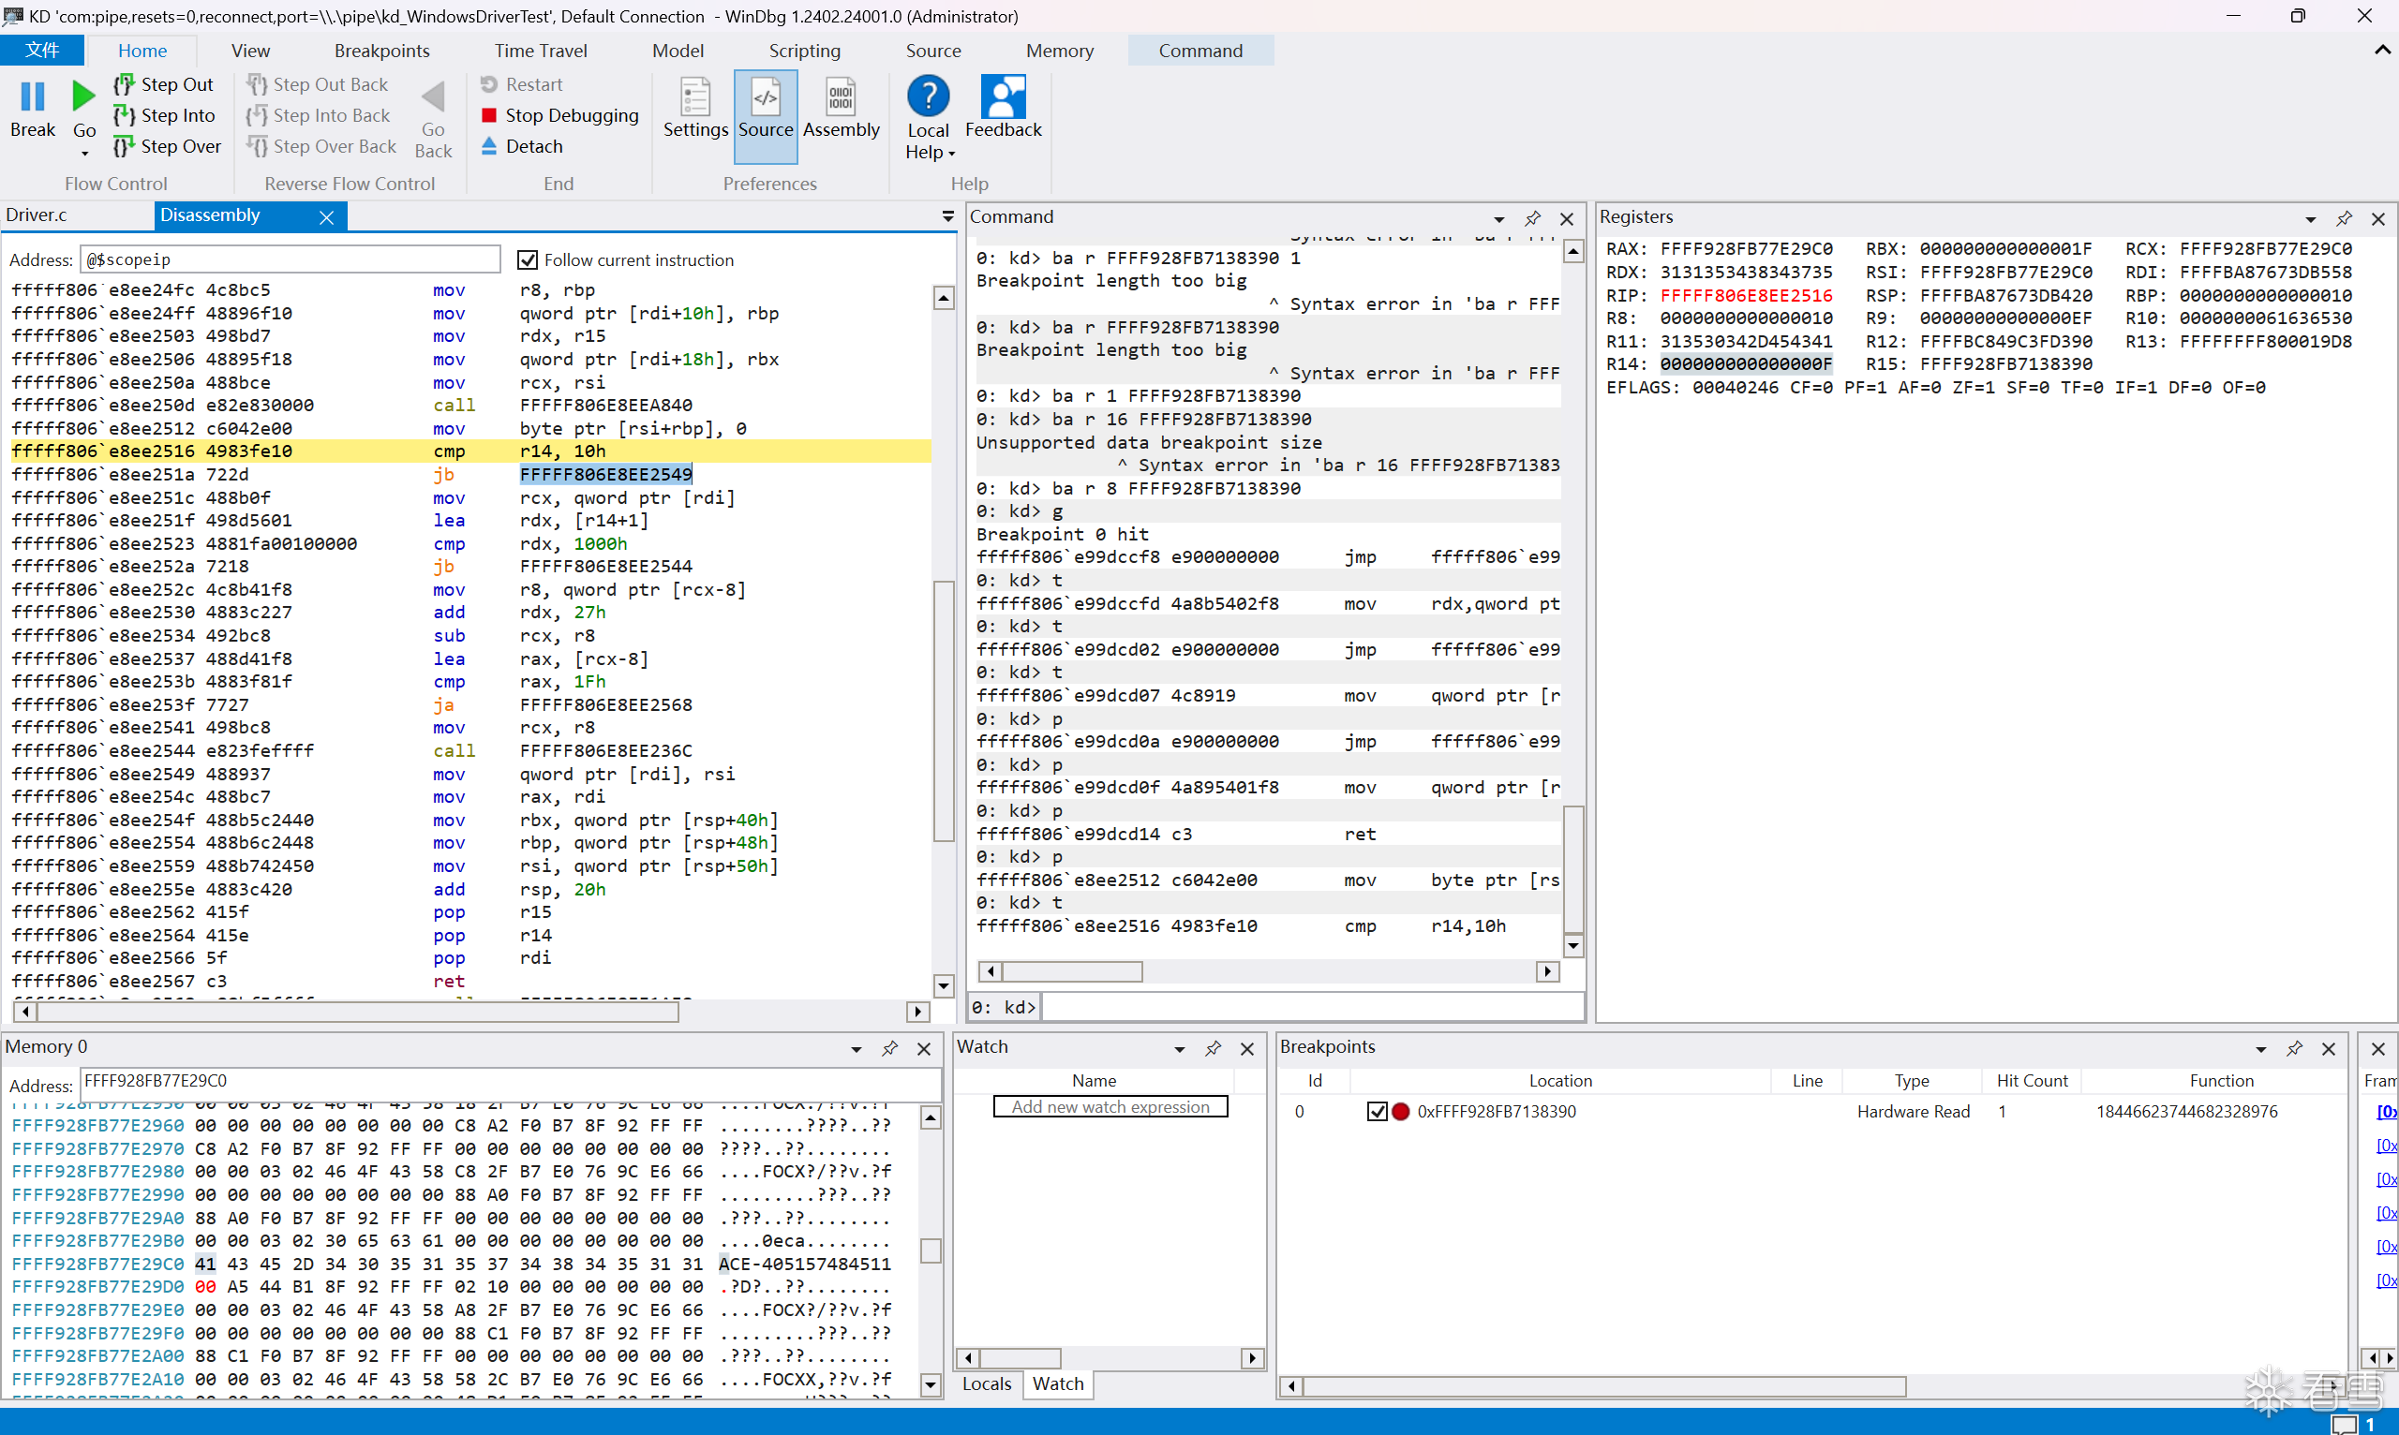Screen dimensions: 2399x1435
Task: Toggle Follow current instruction checkbox
Action: tap(528, 259)
